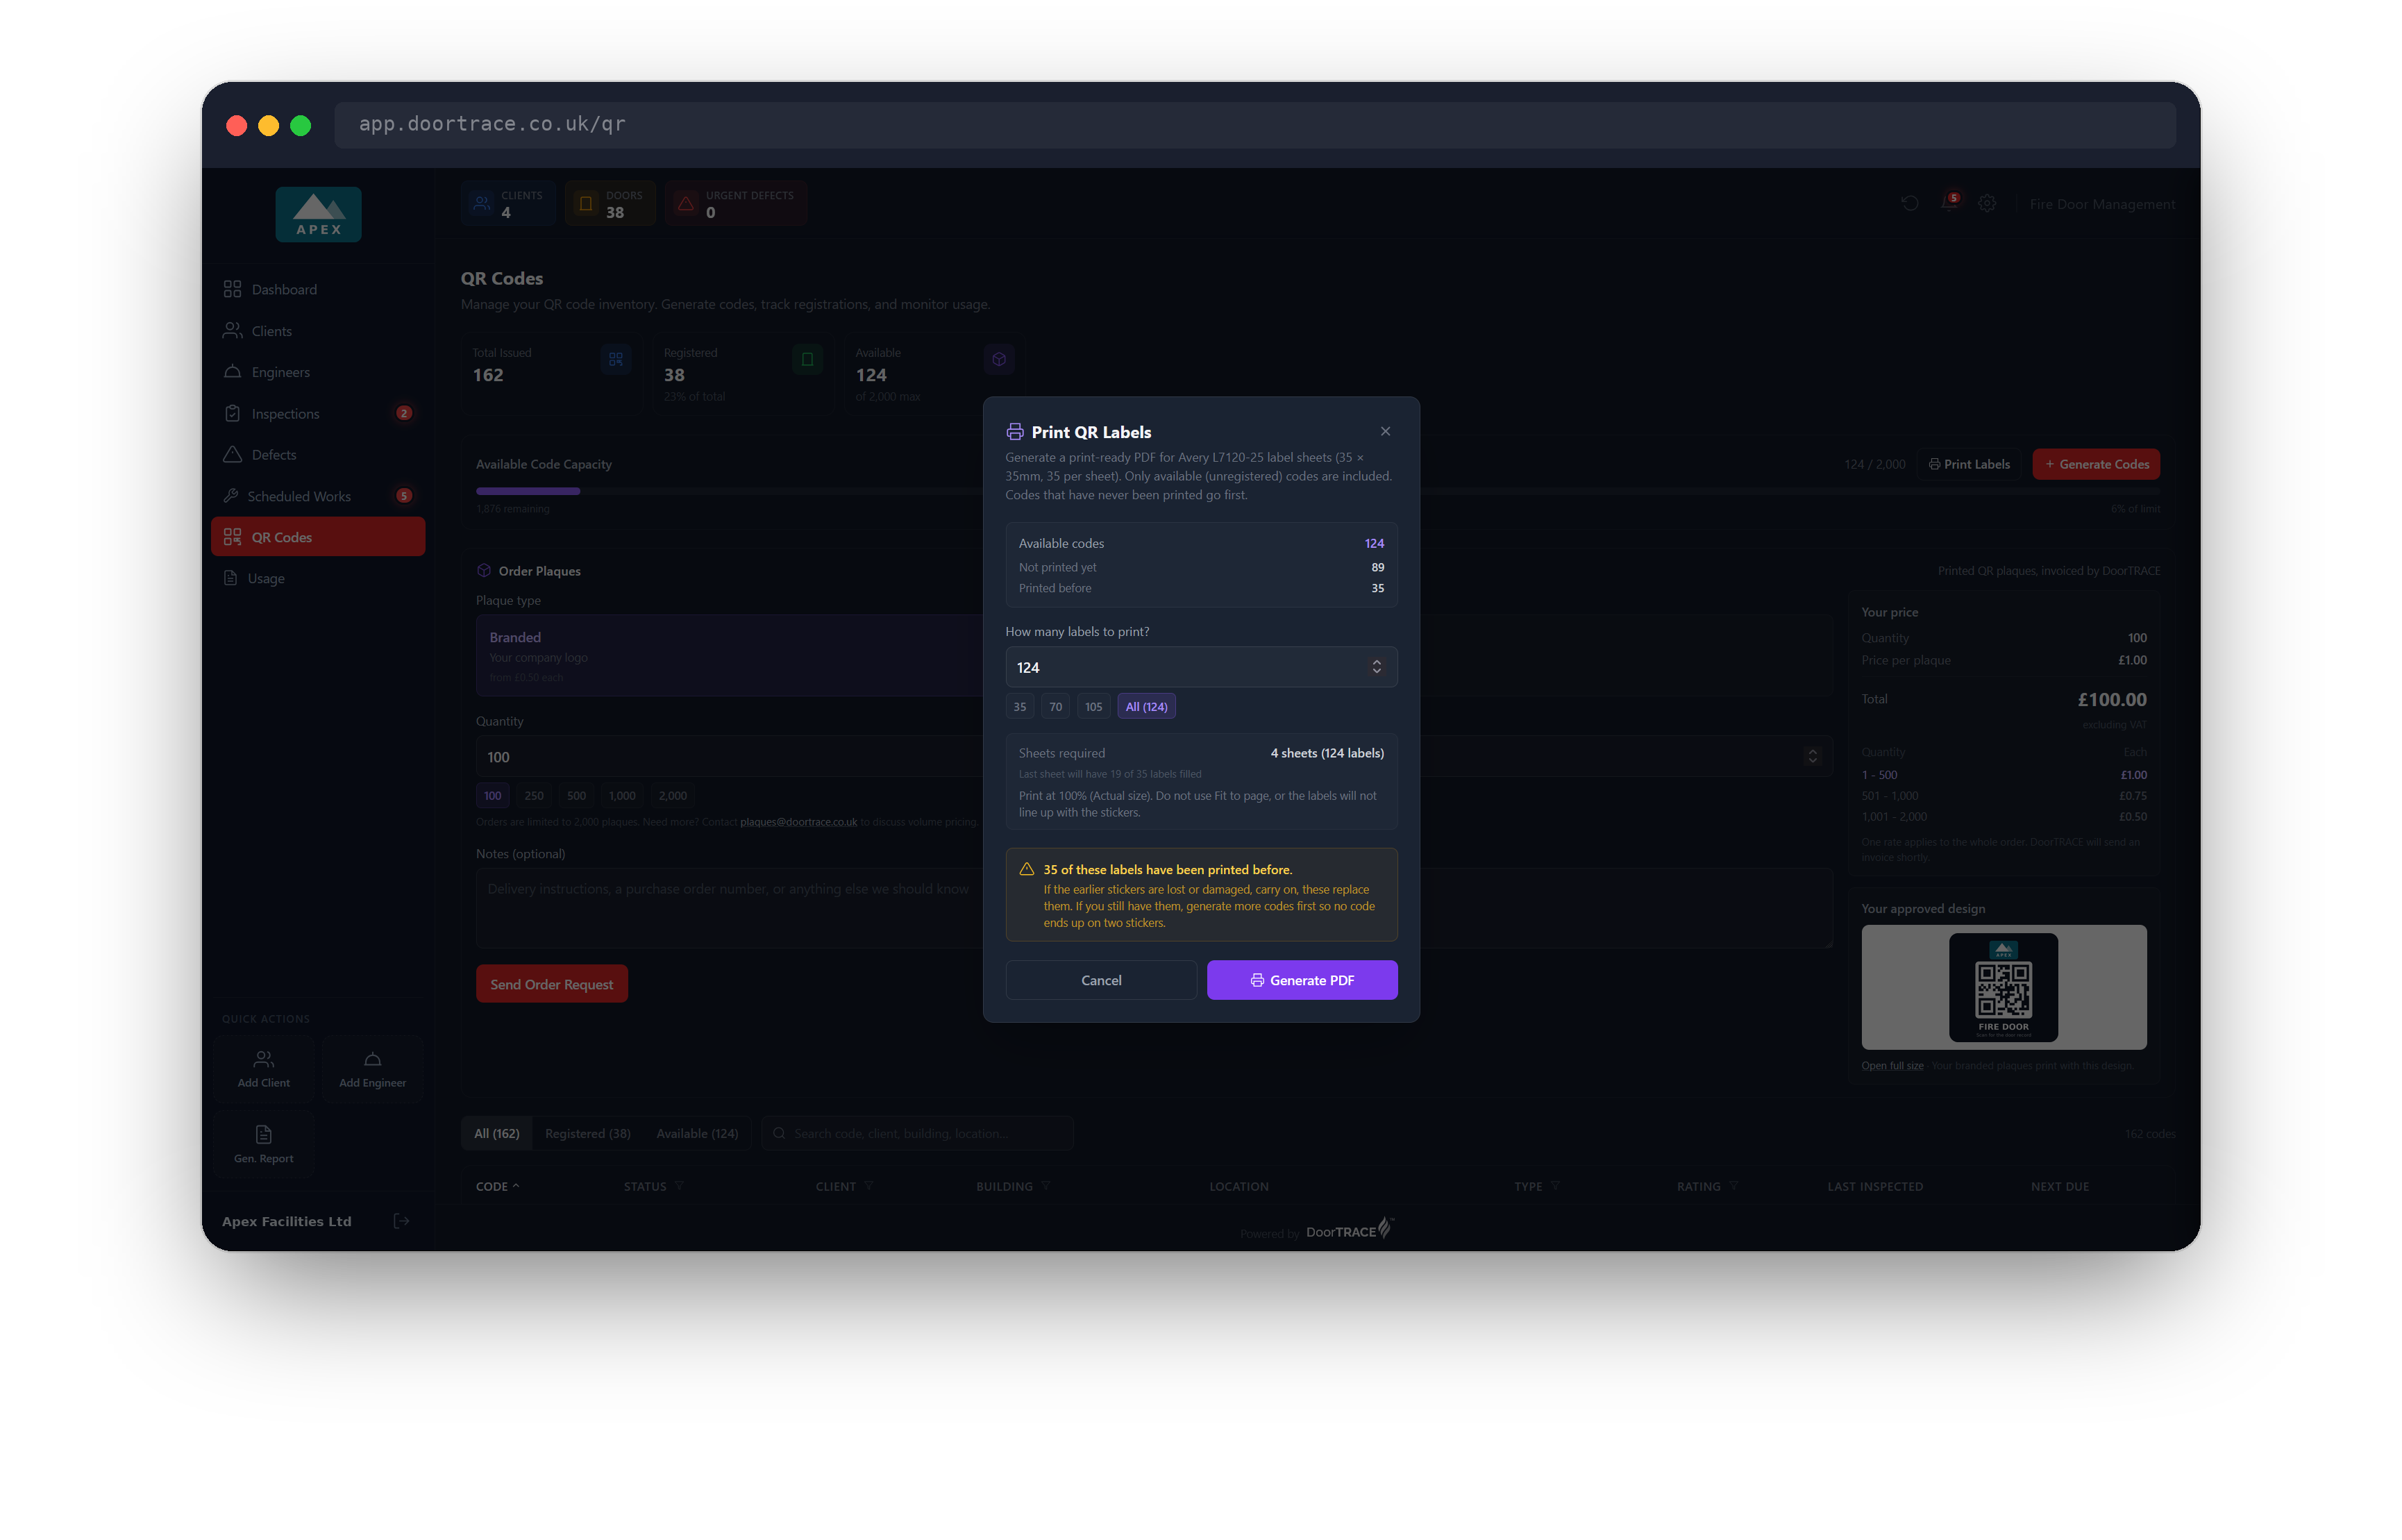Select the All (124) preset chip
Viewport: 2402px width, 1540px height.
click(x=1145, y=706)
